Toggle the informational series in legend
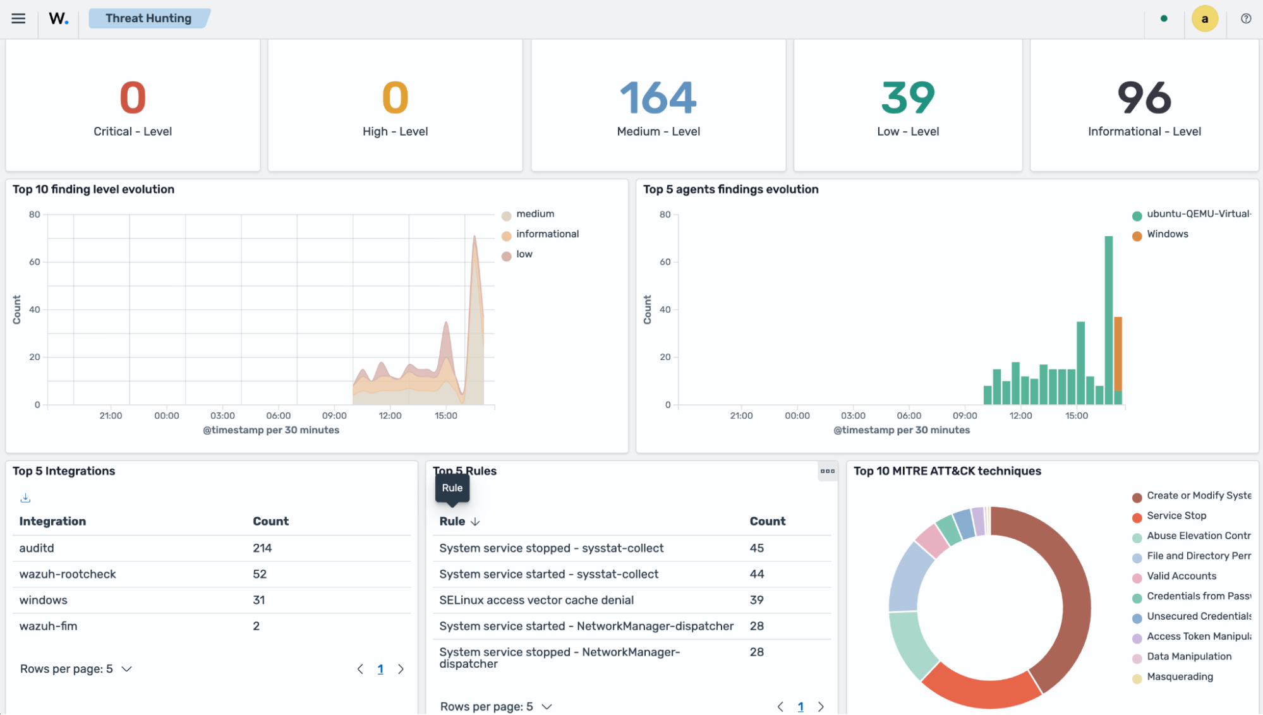1263x715 pixels. coord(547,234)
